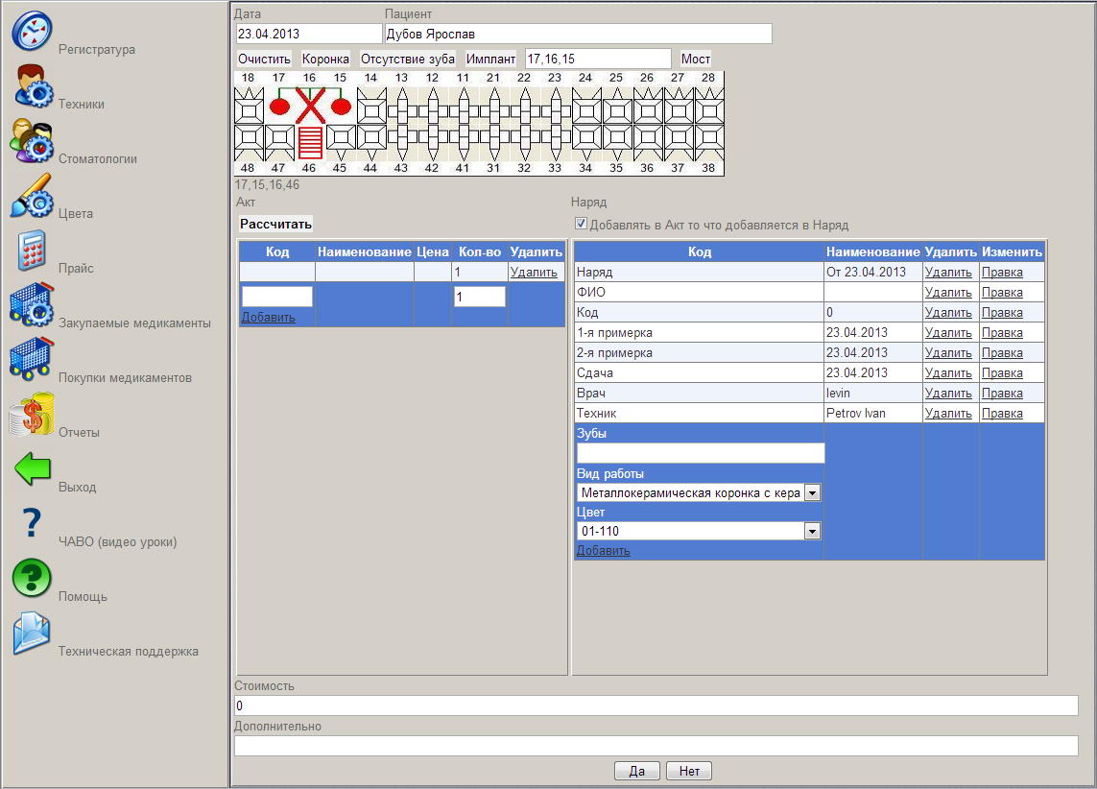The image size is (1097, 789).
Task: Click the Выход green arrow icon
Action: tap(32, 469)
